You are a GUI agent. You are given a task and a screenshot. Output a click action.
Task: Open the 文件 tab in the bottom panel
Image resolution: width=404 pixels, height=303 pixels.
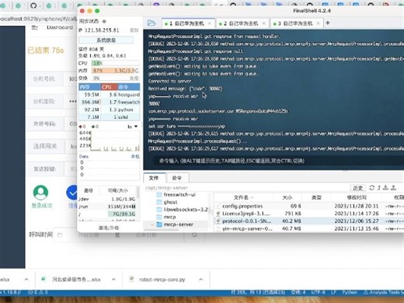pyautogui.click(x=154, y=178)
